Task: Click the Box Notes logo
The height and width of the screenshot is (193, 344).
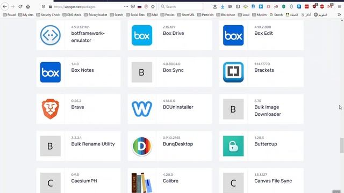Action: pyautogui.click(x=51, y=72)
